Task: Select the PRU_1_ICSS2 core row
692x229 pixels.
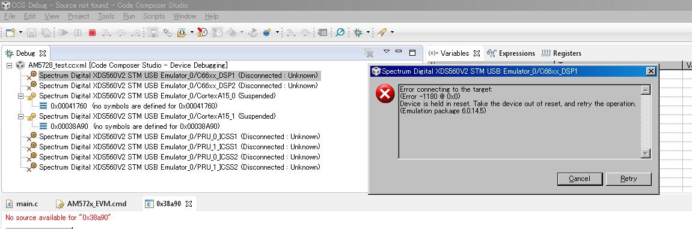Action: coord(174,167)
